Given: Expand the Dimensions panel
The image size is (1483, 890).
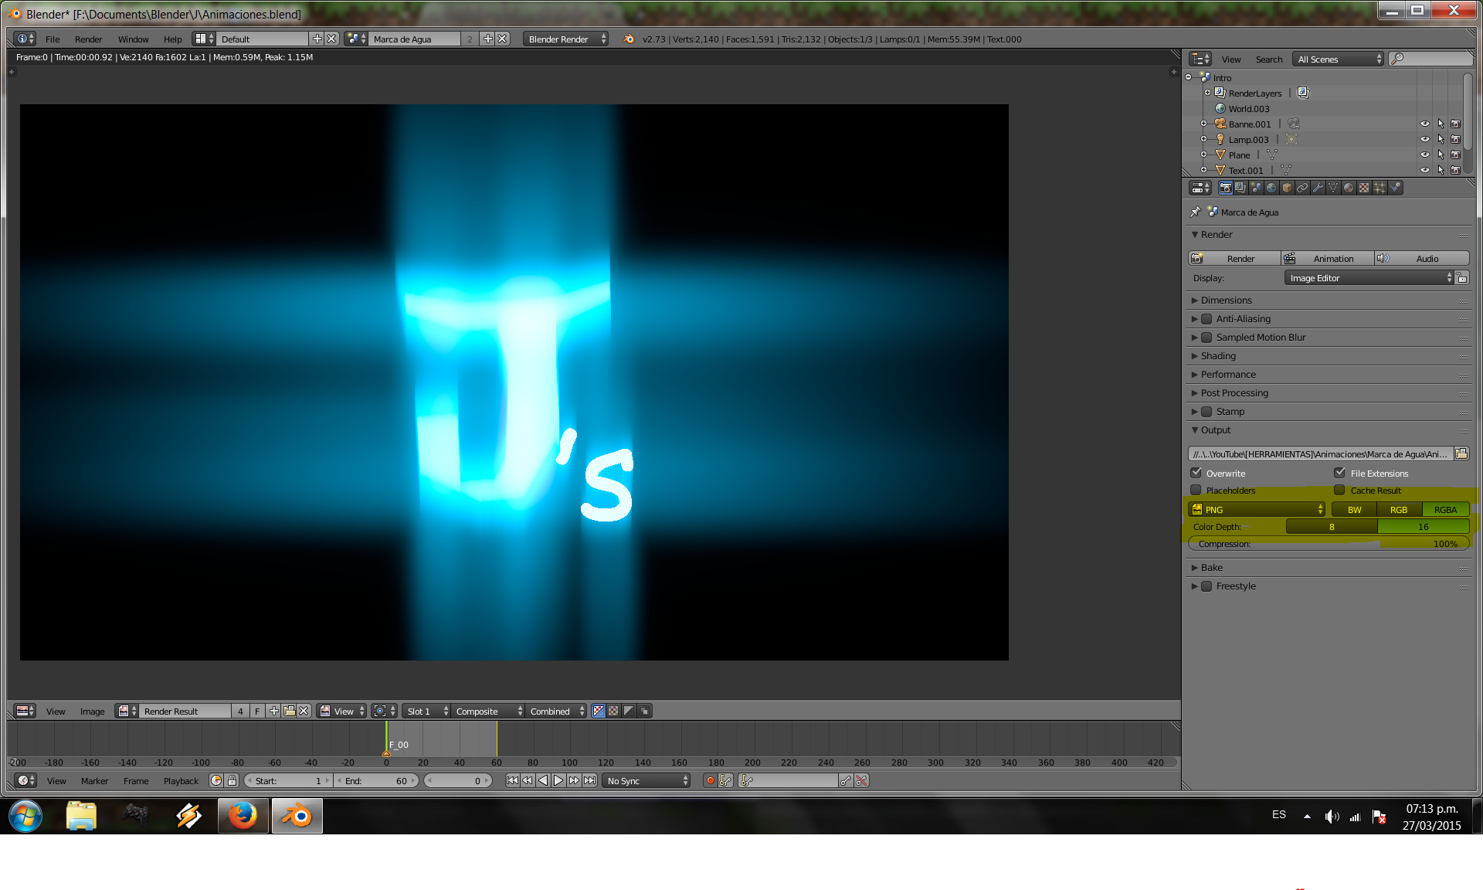Looking at the screenshot, I should tap(1227, 301).
